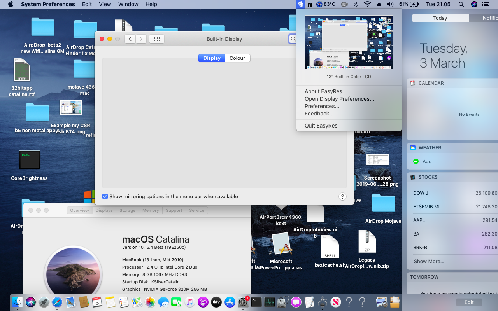Image resolution: width=498 pixels, height=311 pixels.
Task: Select Feedback... in EasyRes menu
Action: coord(349,114)
